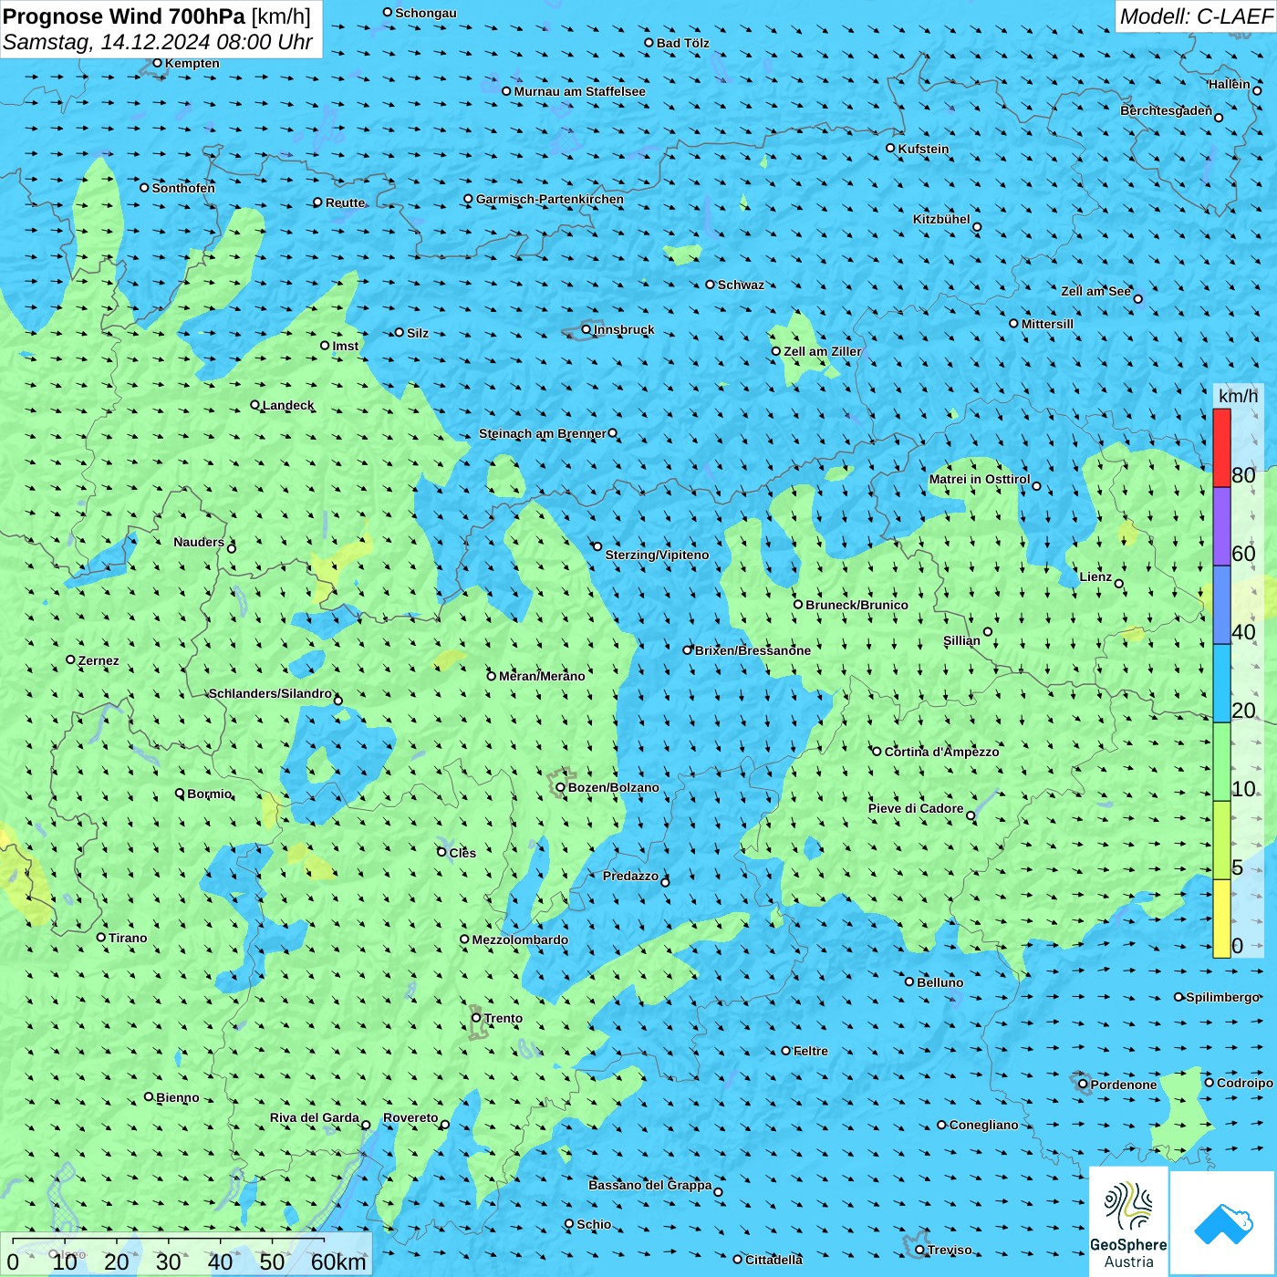Click the Lienz location marker

1119,584
